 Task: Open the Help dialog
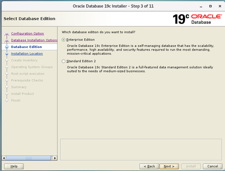pyautogui.click(x=14, y=166)
